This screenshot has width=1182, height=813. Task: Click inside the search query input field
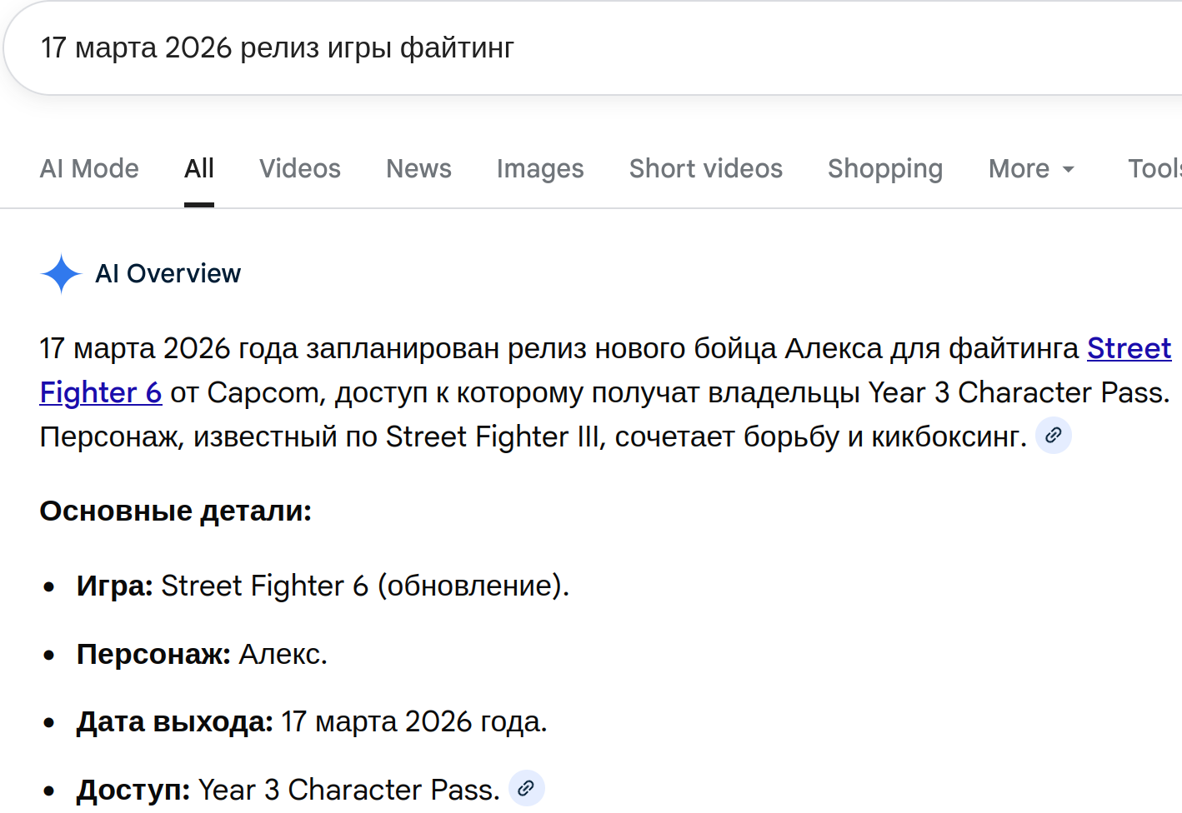[x=275, y=47]
